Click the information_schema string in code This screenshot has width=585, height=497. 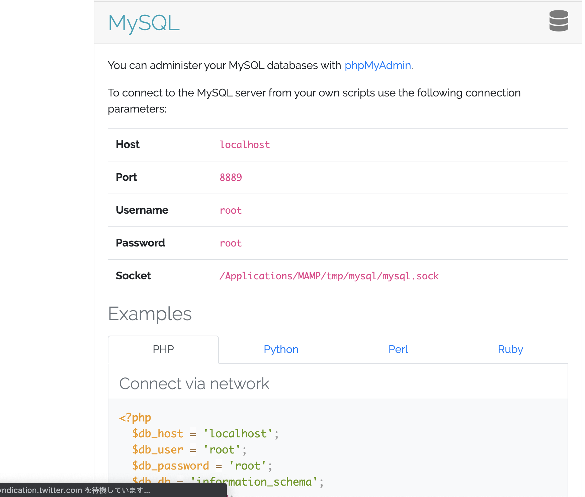[x=254, y=482]
